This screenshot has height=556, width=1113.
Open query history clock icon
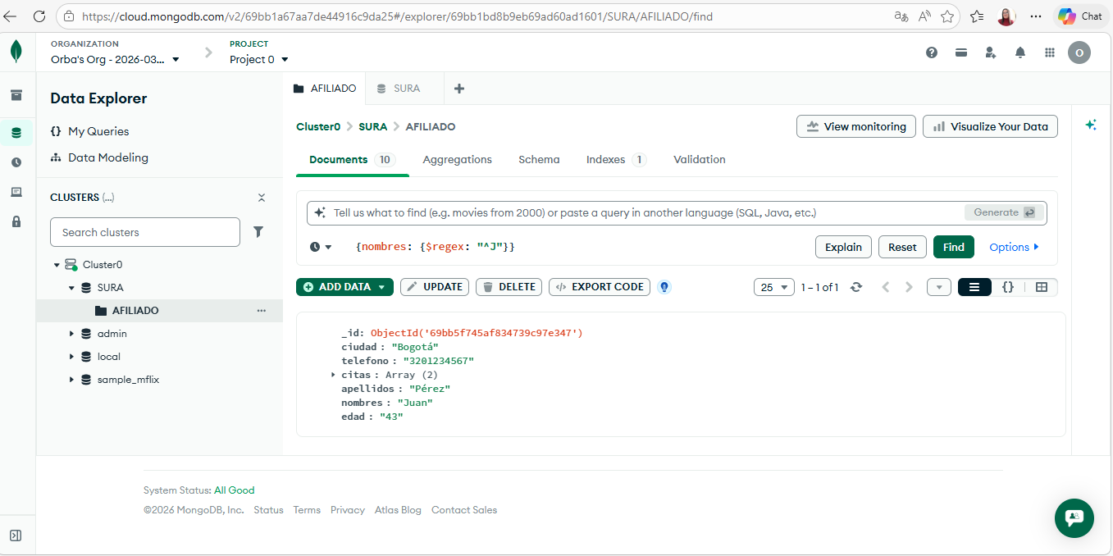[316, 247]
